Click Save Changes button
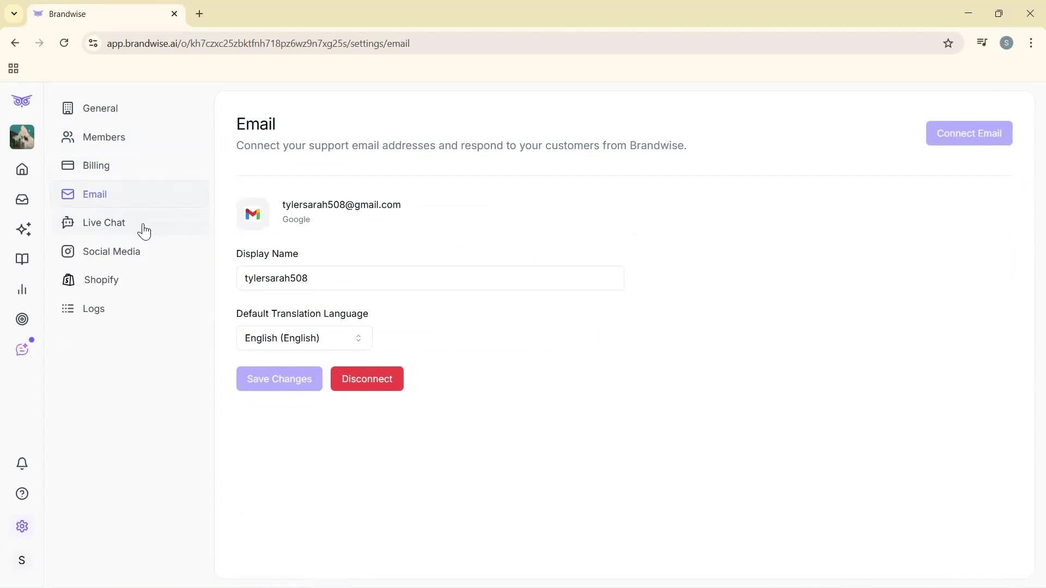Viewport: 1046px width, 588px height. coord(279,378)
